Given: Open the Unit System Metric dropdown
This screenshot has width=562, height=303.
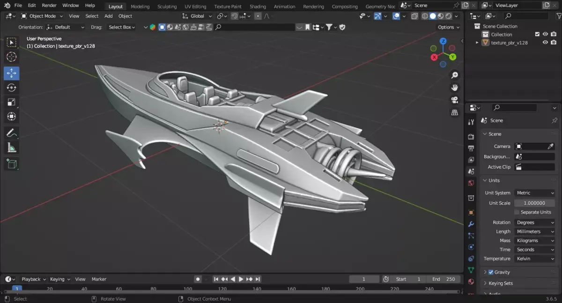Looking at the screenshot, I should click(535, 193).
